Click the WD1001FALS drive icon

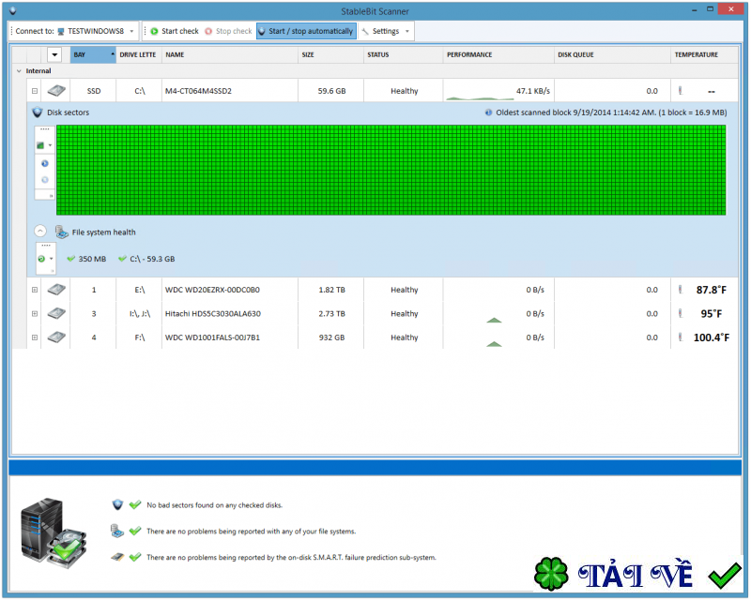(x=58, y=337)
